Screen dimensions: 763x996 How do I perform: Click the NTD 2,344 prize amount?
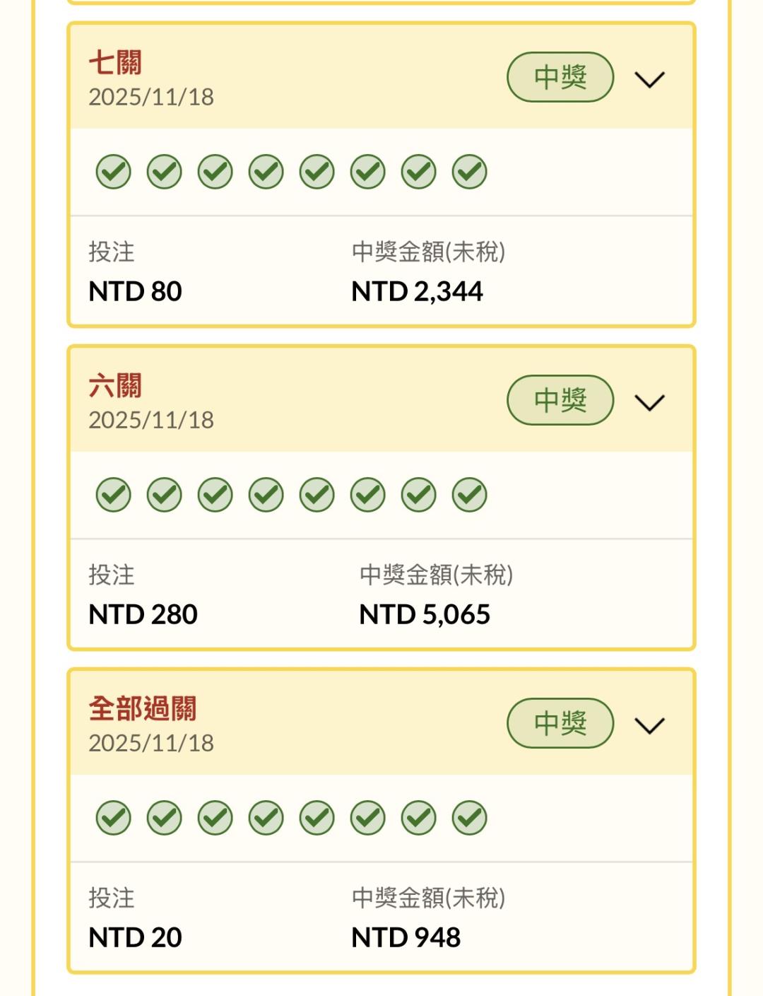[417, 291]
